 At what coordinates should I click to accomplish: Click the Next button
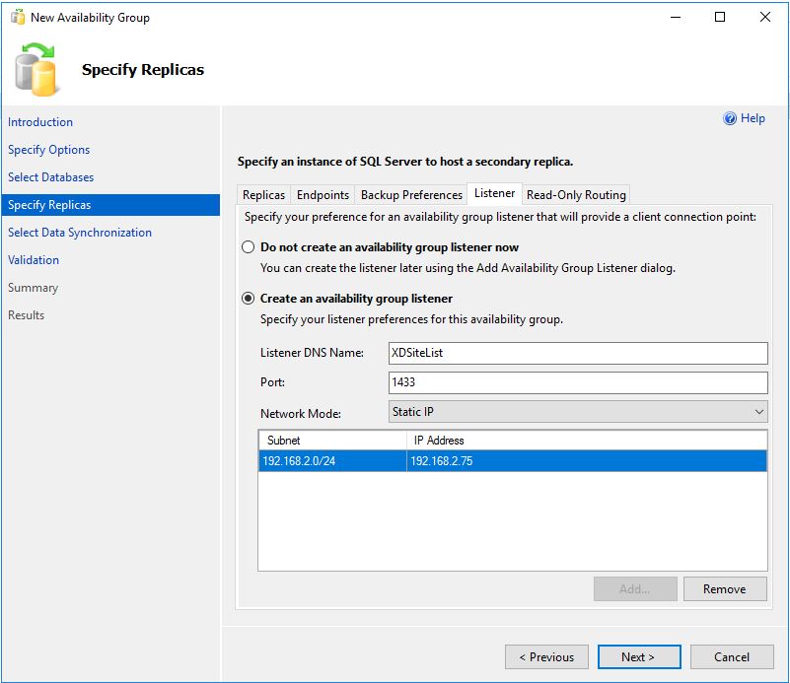click(x=637, y=656)
